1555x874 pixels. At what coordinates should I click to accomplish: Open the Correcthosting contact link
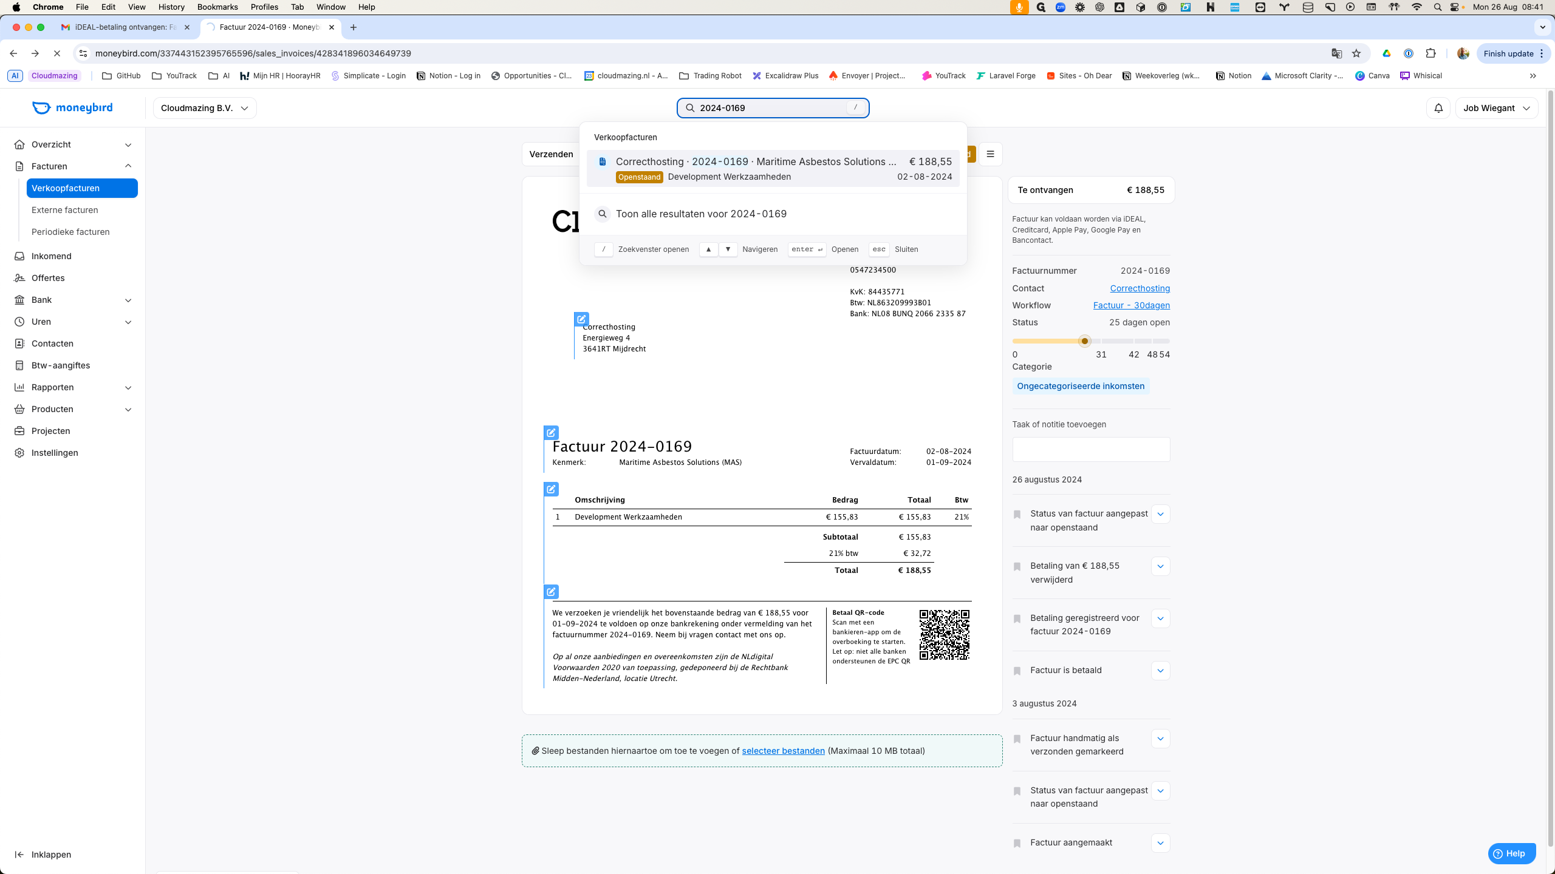(1140, 288)
